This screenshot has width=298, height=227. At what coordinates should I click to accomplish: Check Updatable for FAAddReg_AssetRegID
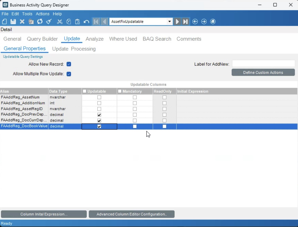click(99, 109)
